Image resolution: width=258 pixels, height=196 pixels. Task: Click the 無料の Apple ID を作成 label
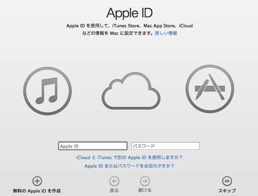(37, 191)
